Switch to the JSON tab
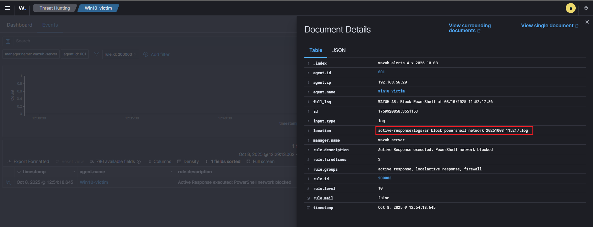The image size is (593, 227). [x=339, y=50]
